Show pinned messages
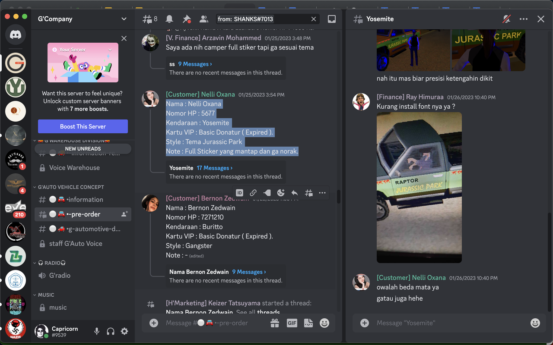Viewport: 553px width, 345px height. click(x=187, y=19)
